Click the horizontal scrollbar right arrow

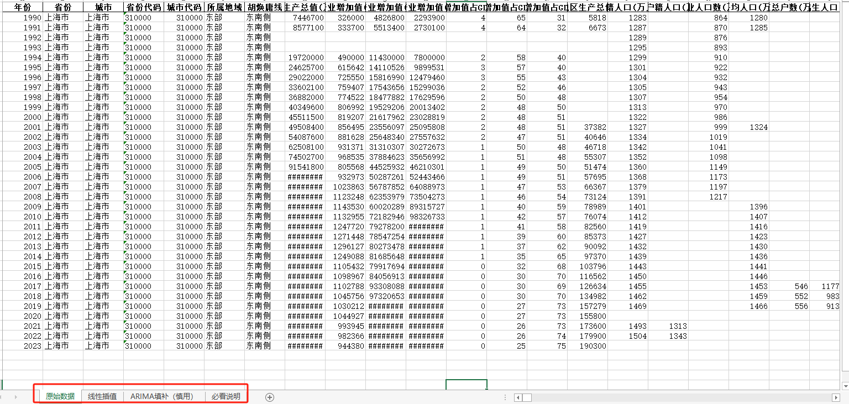pyautogui.click(x=835, y=397)
